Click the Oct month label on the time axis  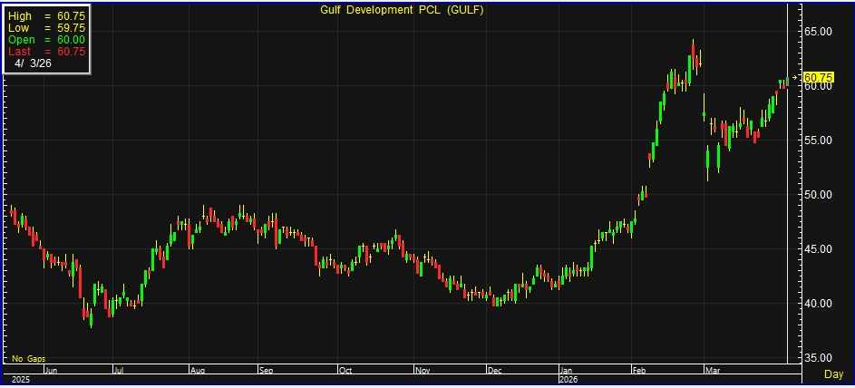(345, 370)
